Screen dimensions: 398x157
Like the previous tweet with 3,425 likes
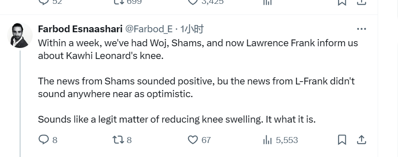pos(206,2)
